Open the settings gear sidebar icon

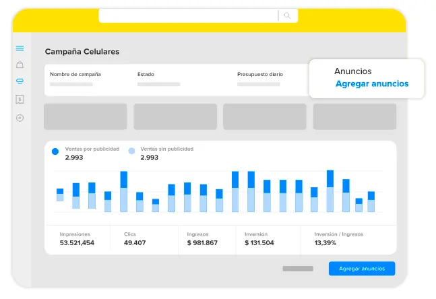tap(20, 118)
